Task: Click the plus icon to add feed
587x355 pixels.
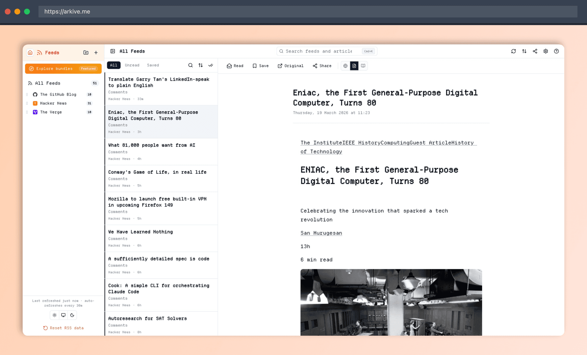Action: 96,53
